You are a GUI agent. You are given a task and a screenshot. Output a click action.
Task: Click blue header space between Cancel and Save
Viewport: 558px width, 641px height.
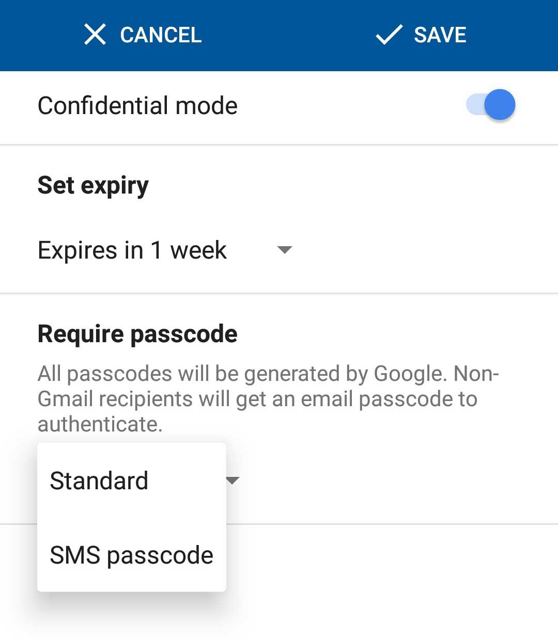pyautogui.click(x=287, y=35)
